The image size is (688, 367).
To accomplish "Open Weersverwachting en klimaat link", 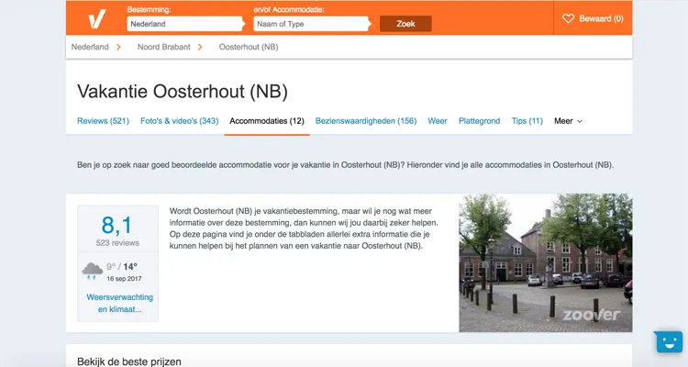I will (x=119, y=304).
